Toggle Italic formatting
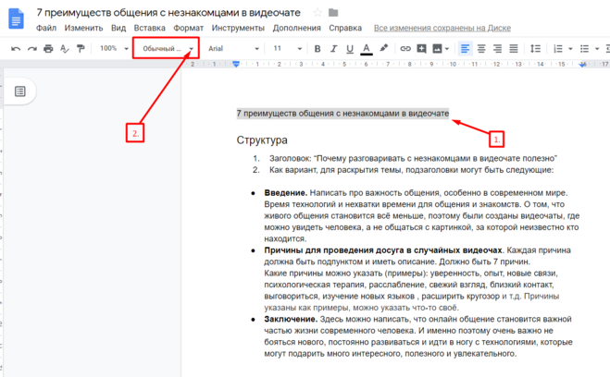 (x=333, y=48)
